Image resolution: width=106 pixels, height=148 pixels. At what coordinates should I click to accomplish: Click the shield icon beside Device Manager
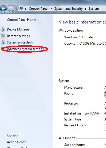pyautogui.click(x=3, y=29)
